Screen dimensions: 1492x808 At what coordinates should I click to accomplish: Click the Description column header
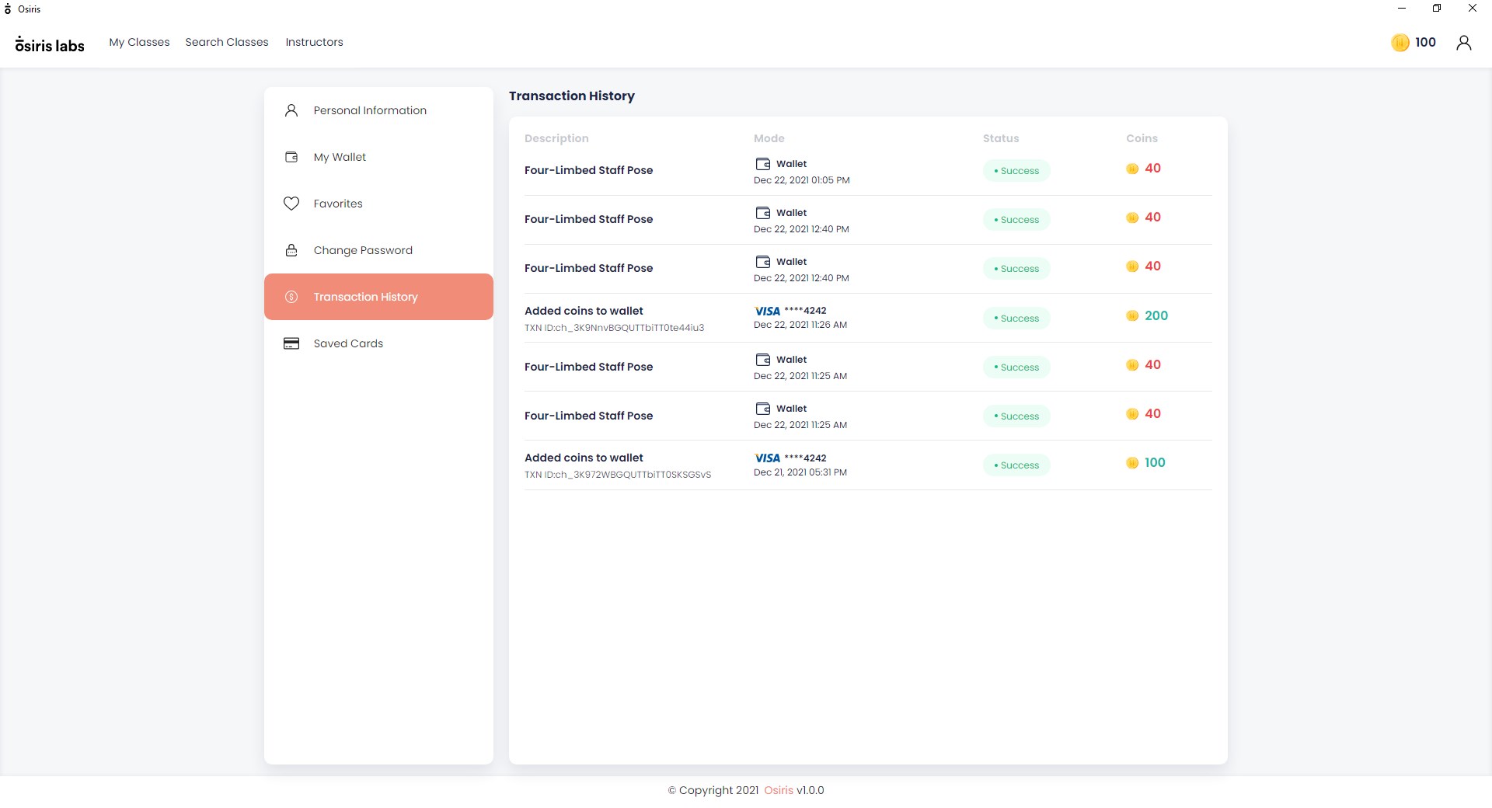click(x=556, y=138)
